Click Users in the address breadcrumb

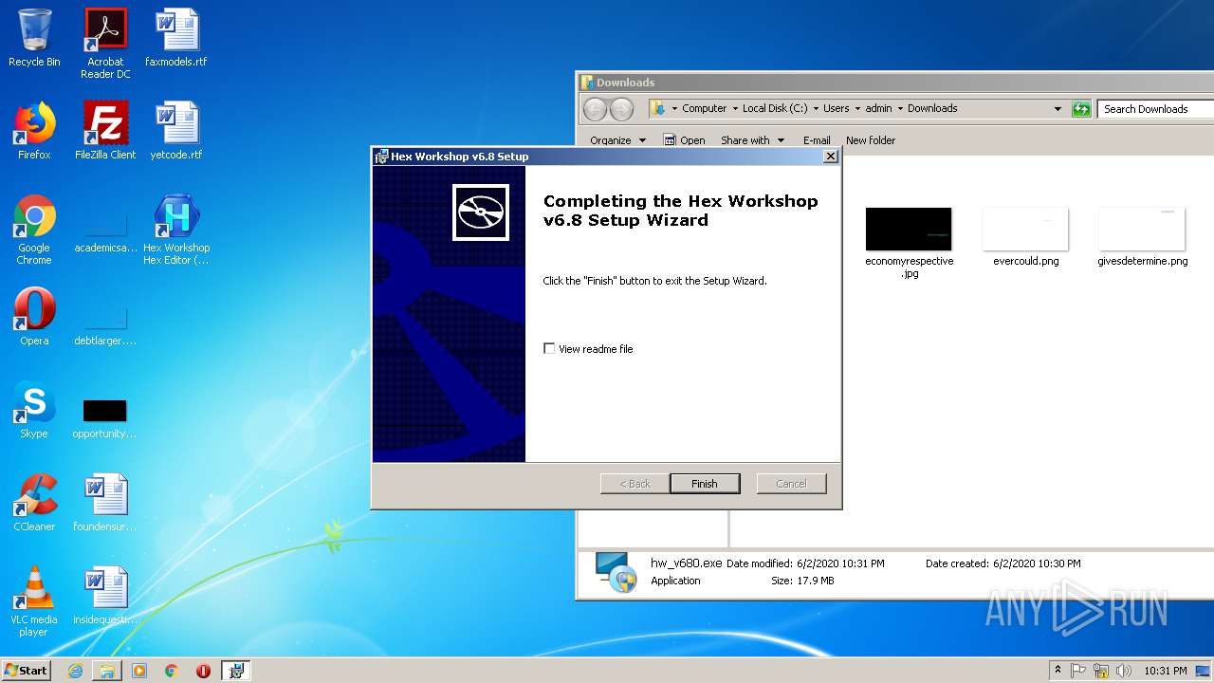click(837, 109)
